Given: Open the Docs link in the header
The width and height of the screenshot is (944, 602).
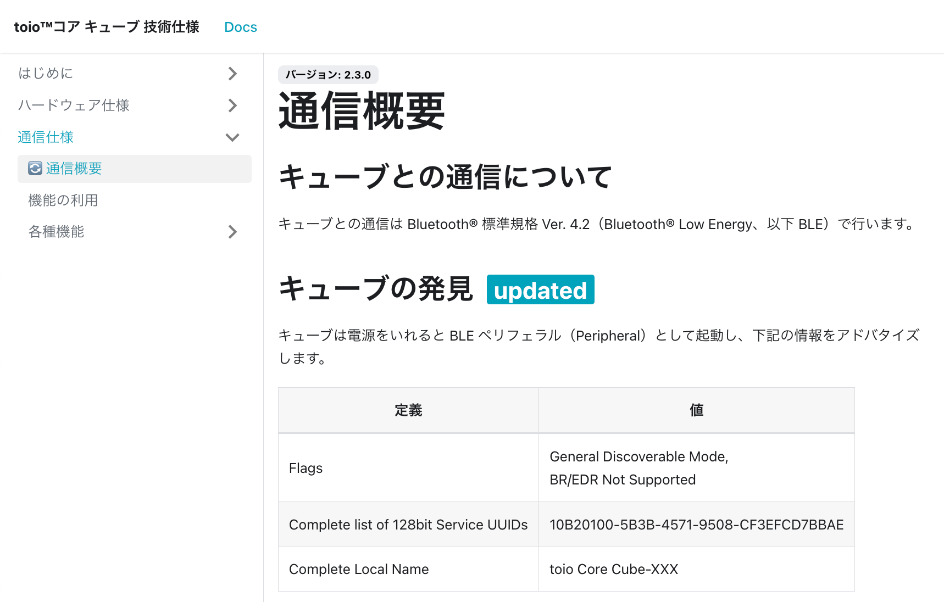Looking at the screenshot, I should (x=240, y=26).
